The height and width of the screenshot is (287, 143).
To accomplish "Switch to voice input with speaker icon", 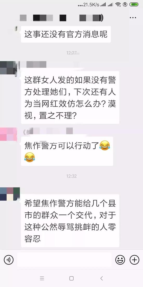I will click(9, 260).
